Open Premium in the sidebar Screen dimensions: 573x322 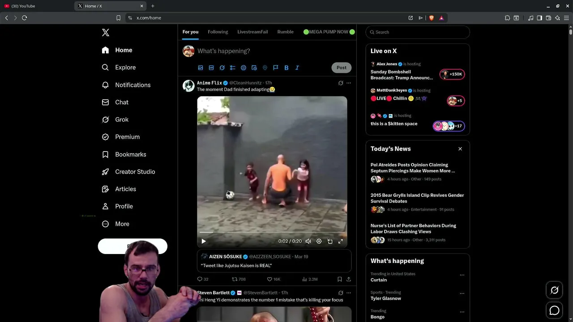click(x=120, y=137)
